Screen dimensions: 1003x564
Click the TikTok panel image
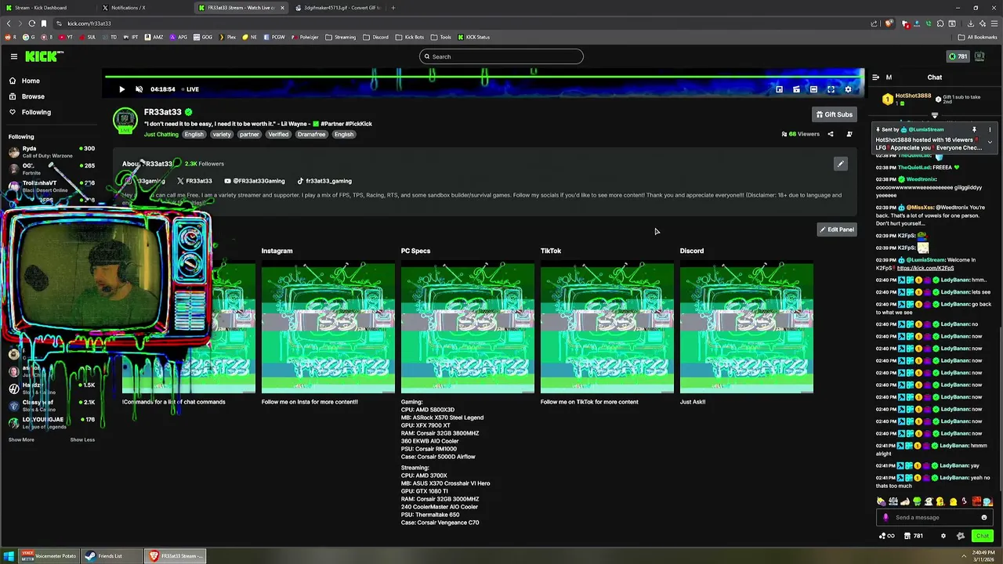(x=607, y=328)
